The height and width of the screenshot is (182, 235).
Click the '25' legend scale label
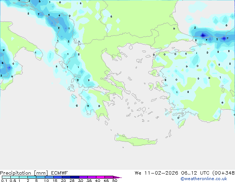point(72,181)
